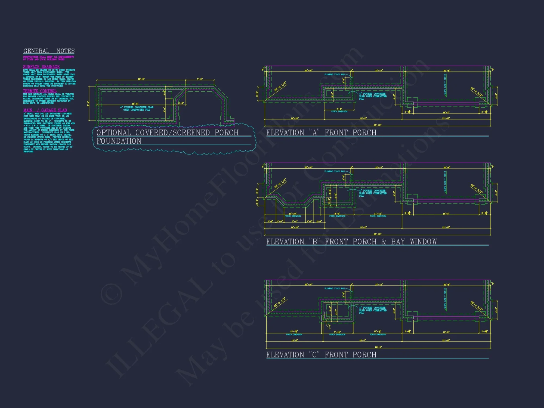544x408 pixels.
Task: Click the 14'-10" dimension in Elevation A
Action: [x=295, y=118]
